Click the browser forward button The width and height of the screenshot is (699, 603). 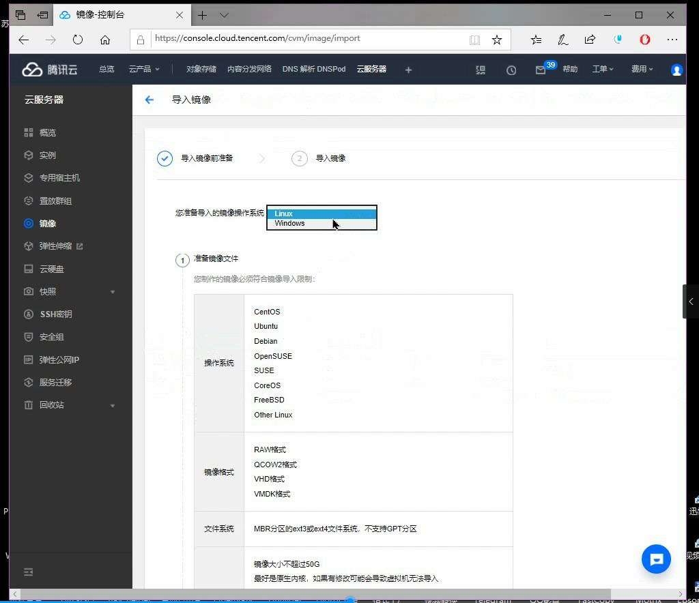[x=51, y=40]
